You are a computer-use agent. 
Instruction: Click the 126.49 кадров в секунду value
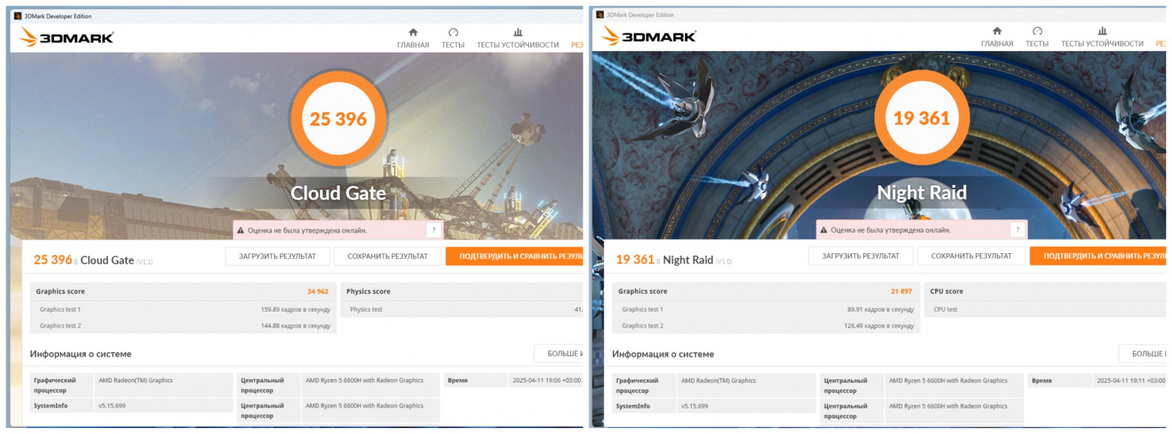(879, 326)
